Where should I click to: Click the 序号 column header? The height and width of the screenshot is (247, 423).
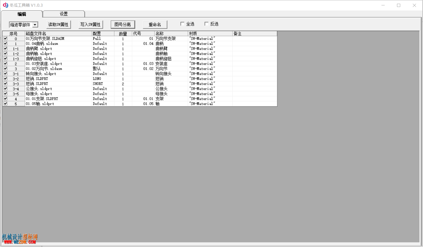click(14, 34)
